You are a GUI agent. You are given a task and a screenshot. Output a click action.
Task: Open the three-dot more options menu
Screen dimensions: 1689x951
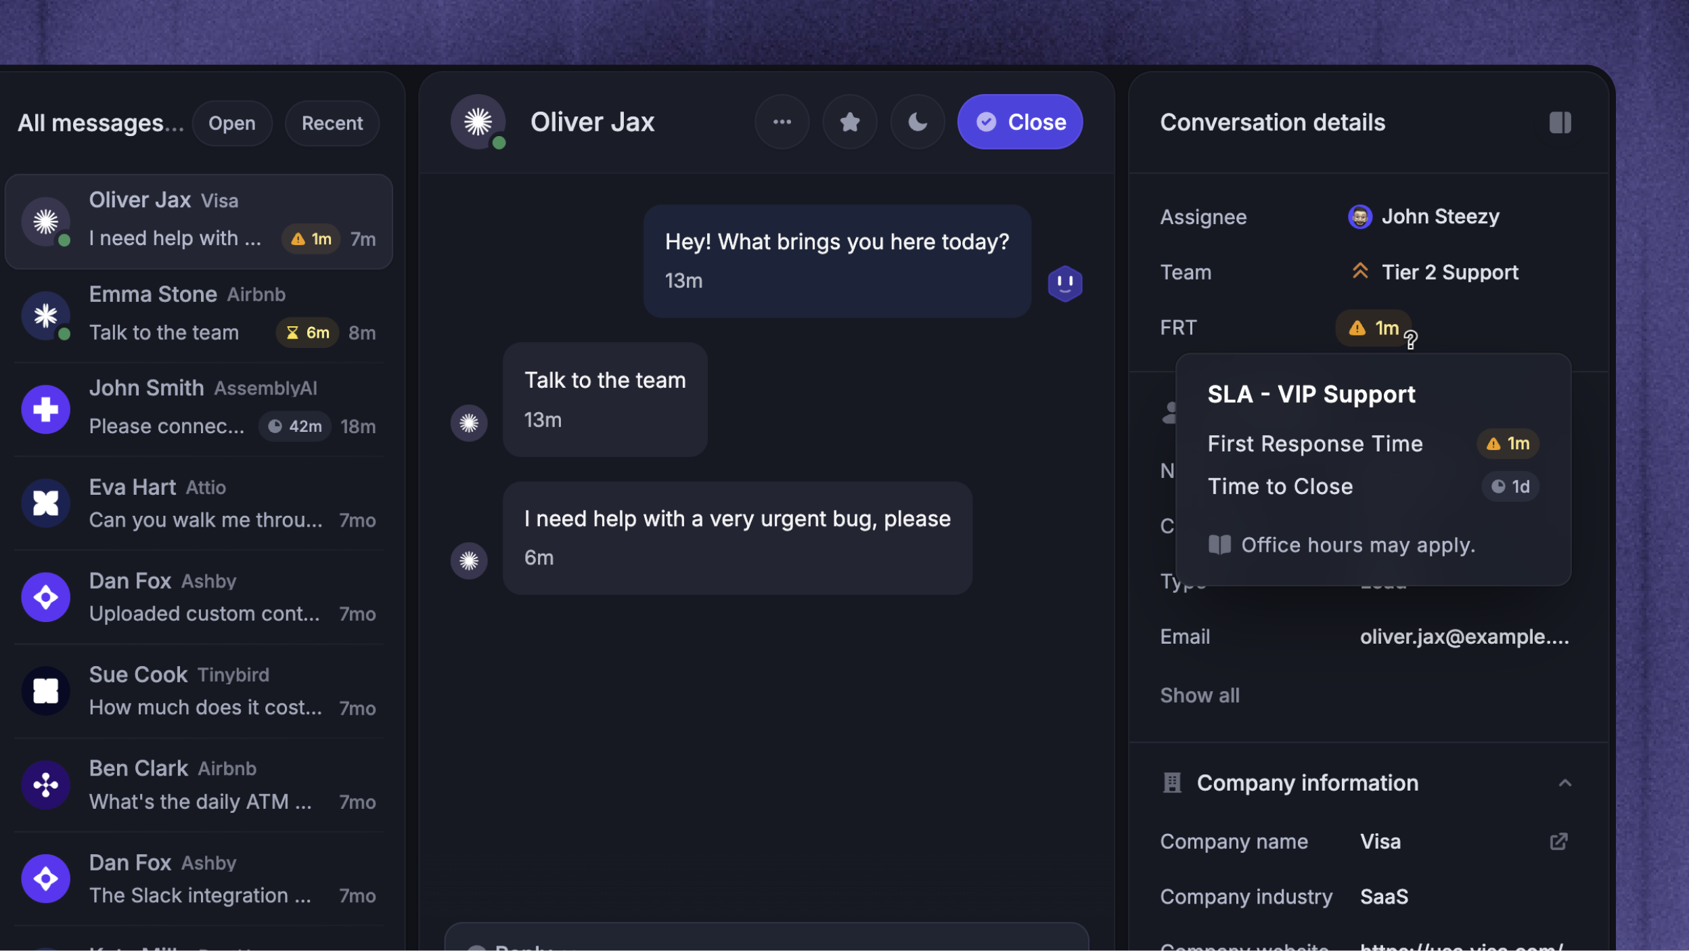782,122
